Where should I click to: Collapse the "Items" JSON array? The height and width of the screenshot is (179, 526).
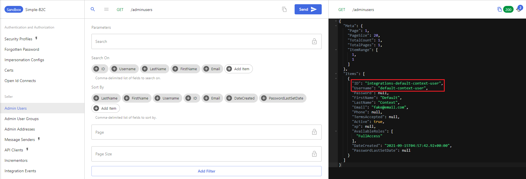(x=336, y=74)
